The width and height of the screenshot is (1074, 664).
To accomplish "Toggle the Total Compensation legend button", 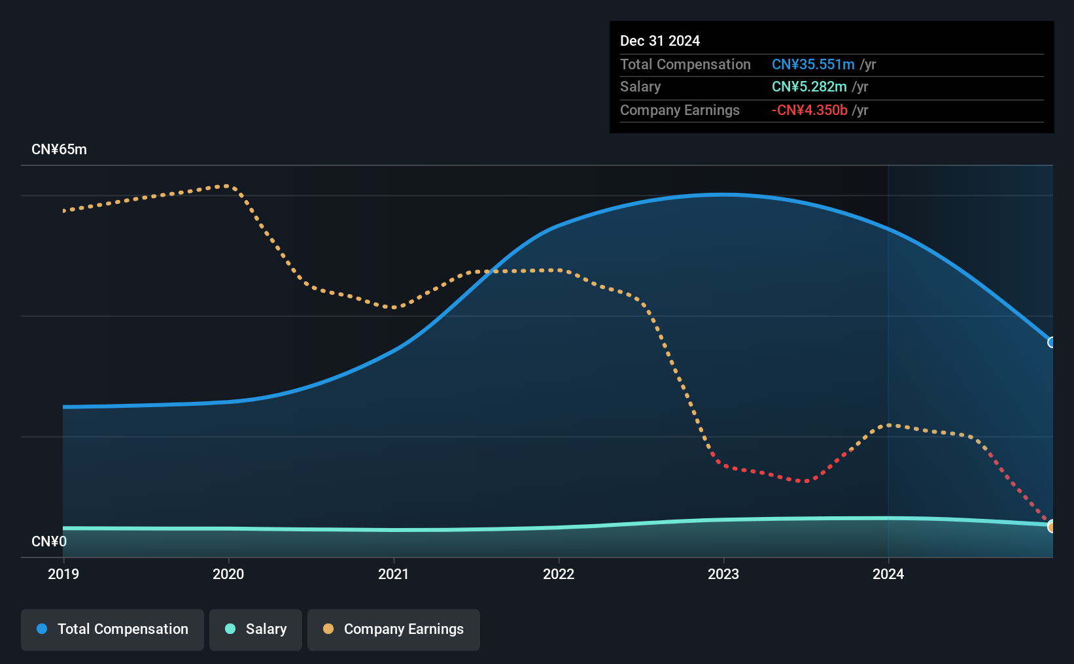I will tap(113, 629).
